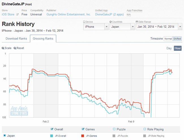Uncheck the Games checkbox

pos(83,129)
